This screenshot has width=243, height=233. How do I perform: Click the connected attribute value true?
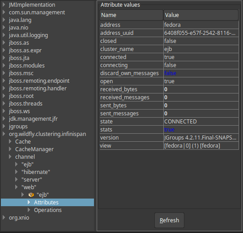click(x=169, y=57)
